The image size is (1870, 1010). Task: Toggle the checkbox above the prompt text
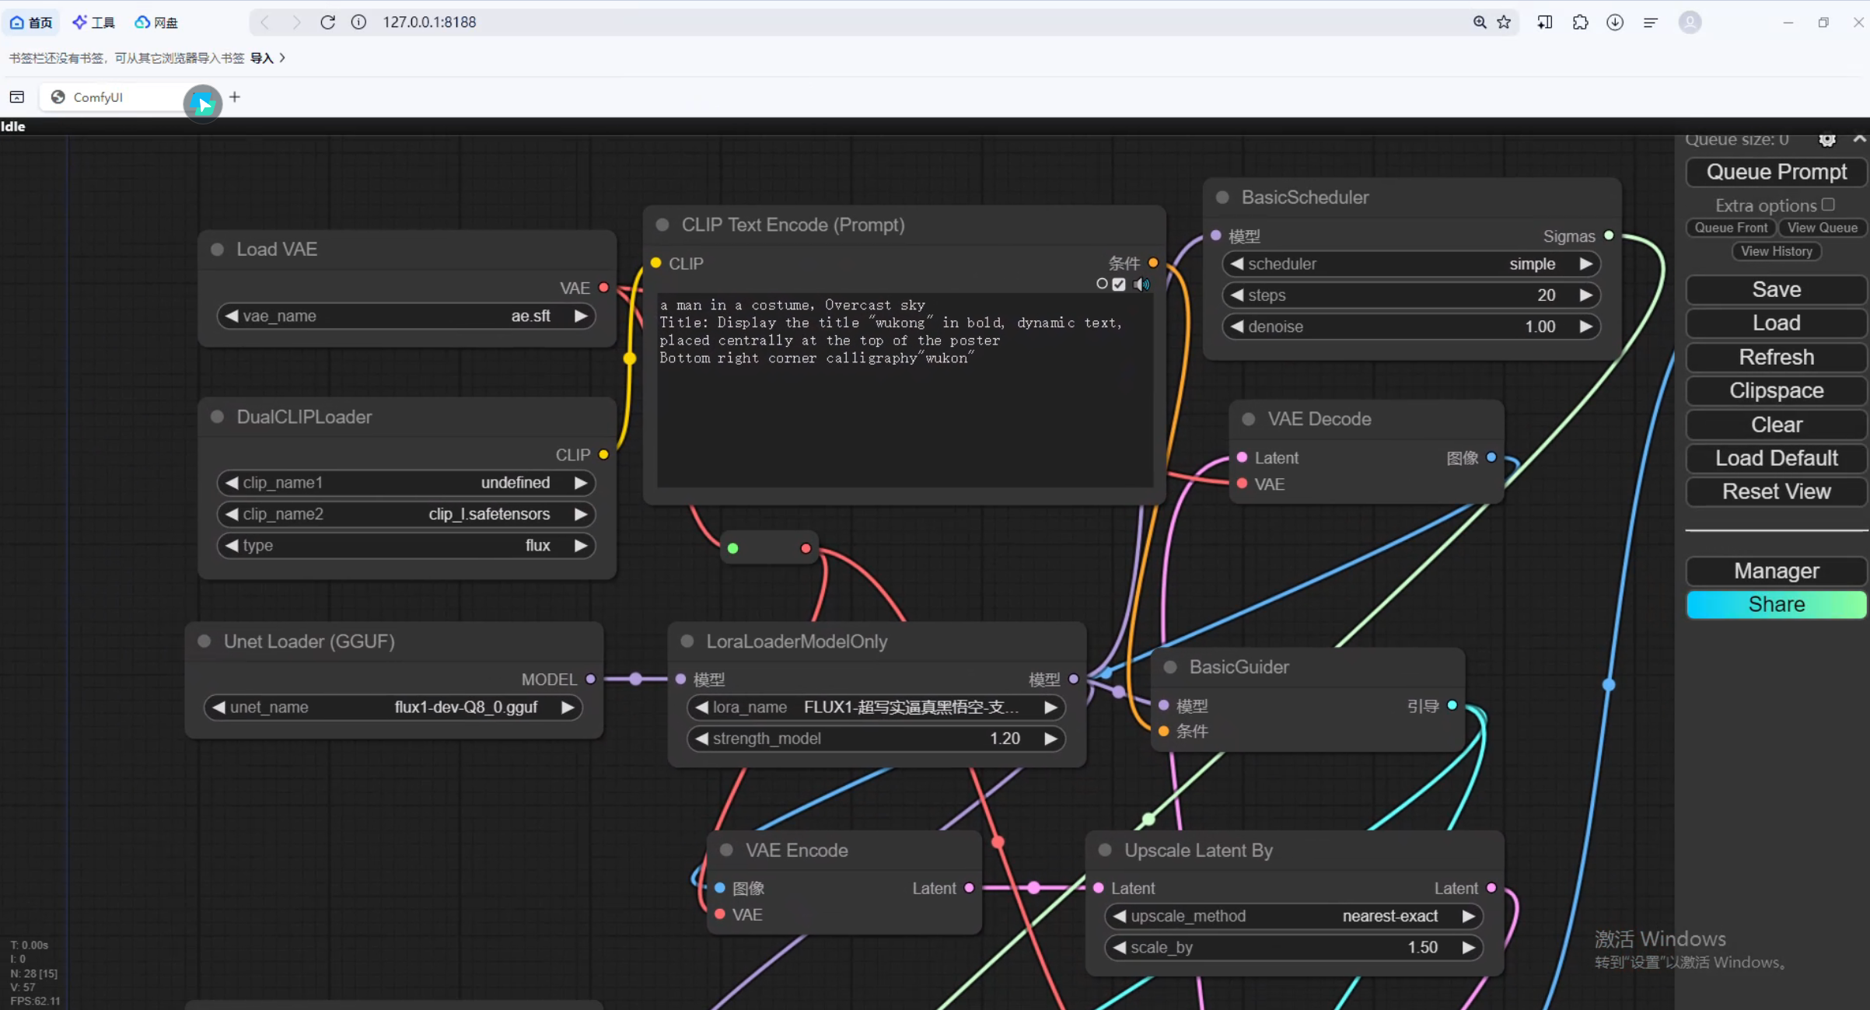1119,285
